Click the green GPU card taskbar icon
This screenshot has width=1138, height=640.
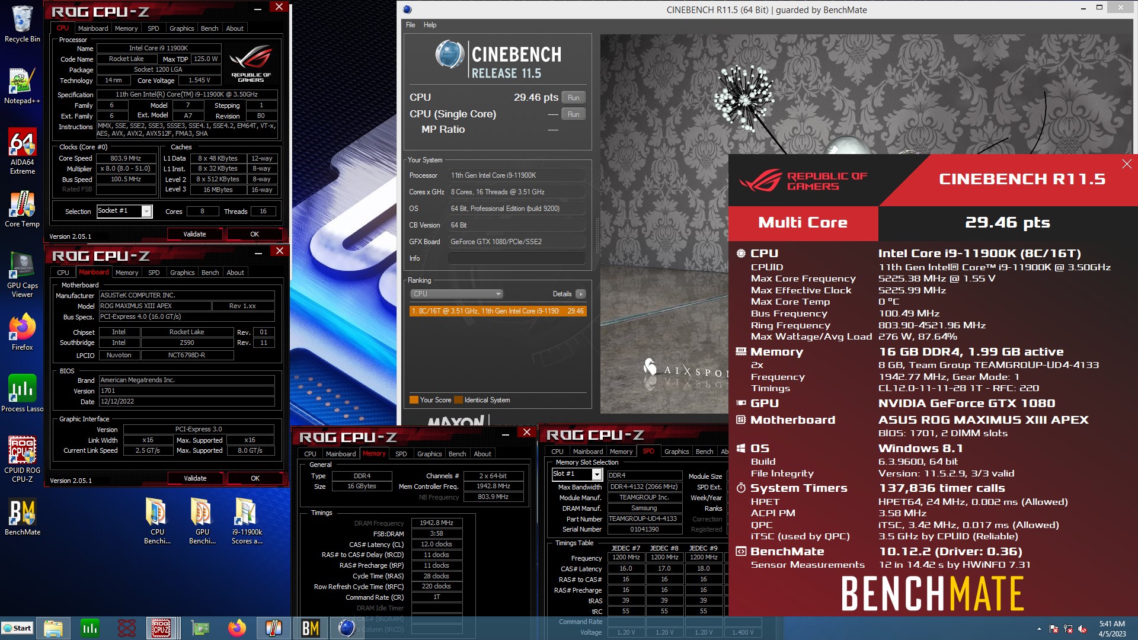200,628
